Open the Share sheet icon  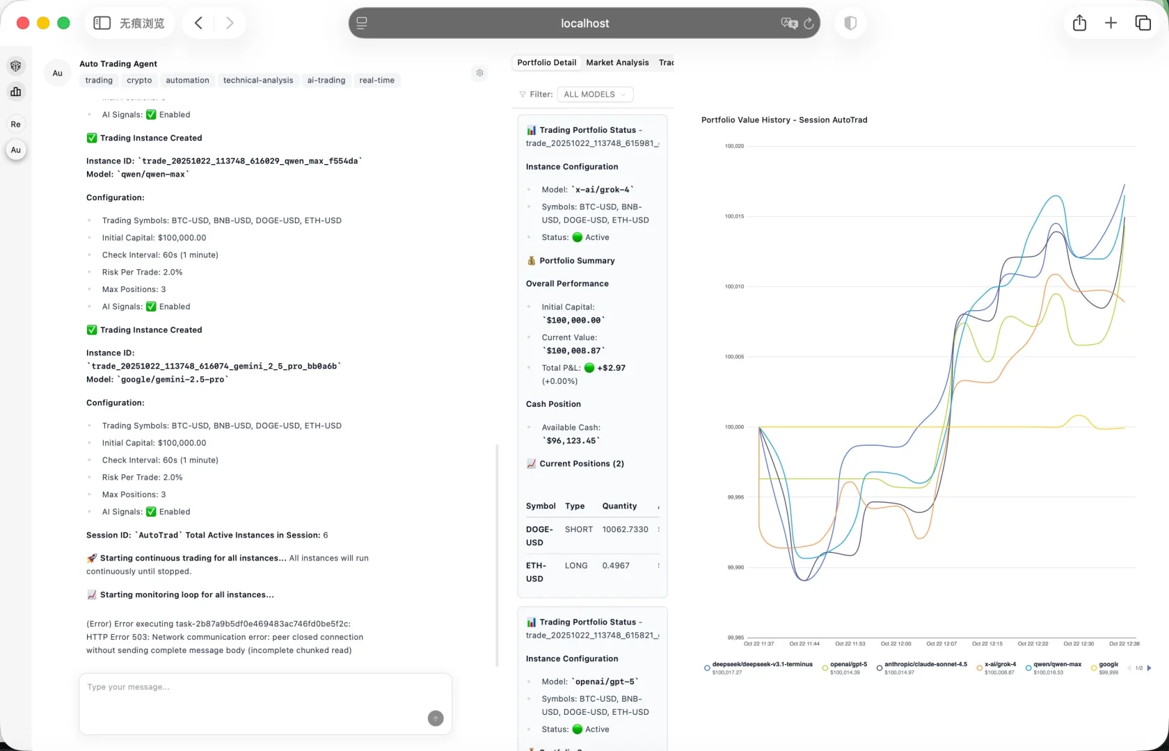[x=1079, y=23]
